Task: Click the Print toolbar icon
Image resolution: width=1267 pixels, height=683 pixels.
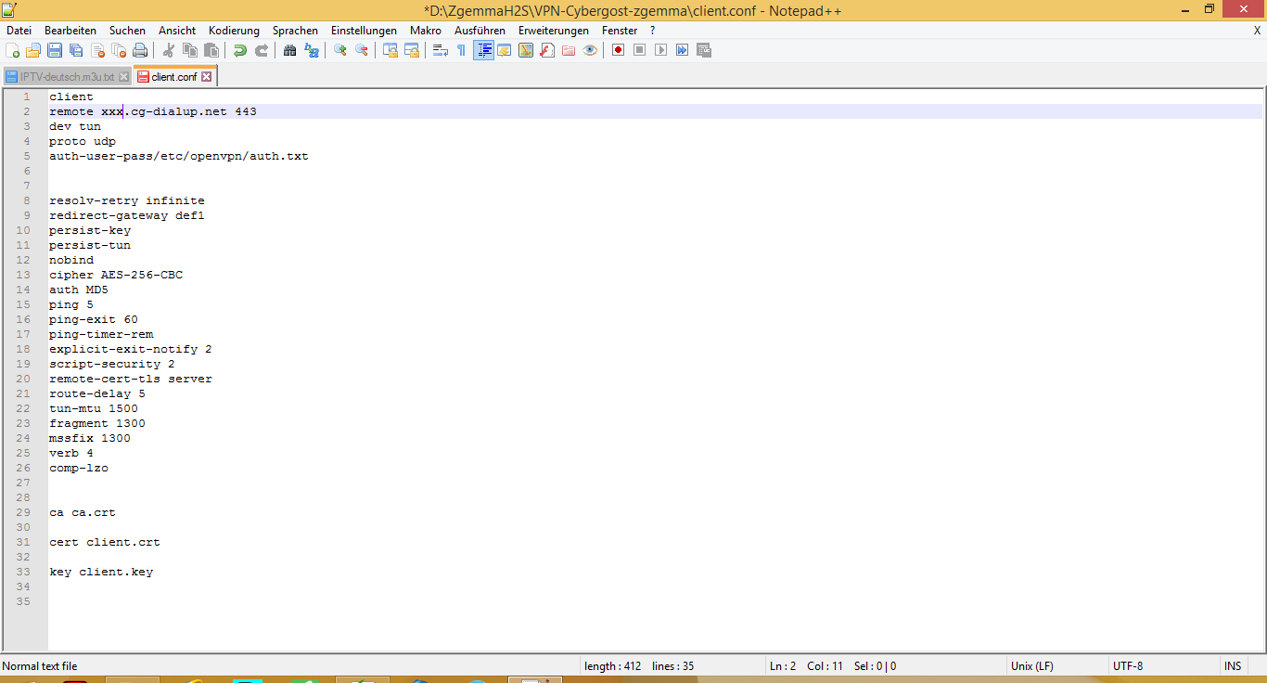Action: (140, 50)
